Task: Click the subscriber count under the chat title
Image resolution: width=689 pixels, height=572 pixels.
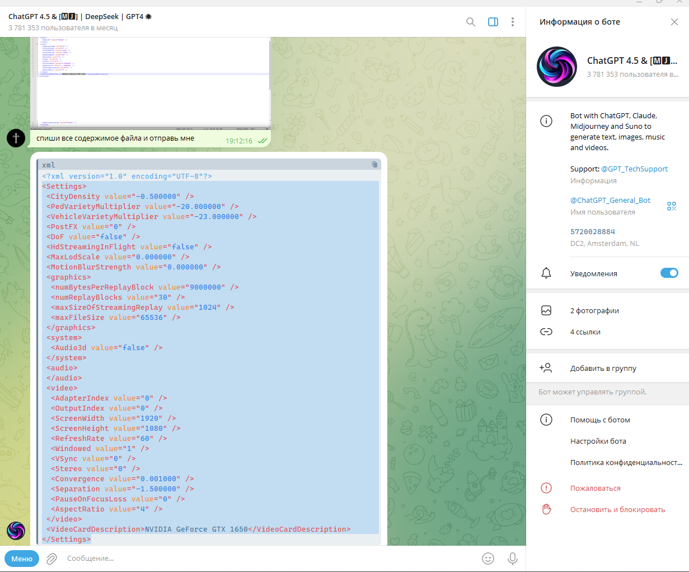Action: tap(63, 27)
